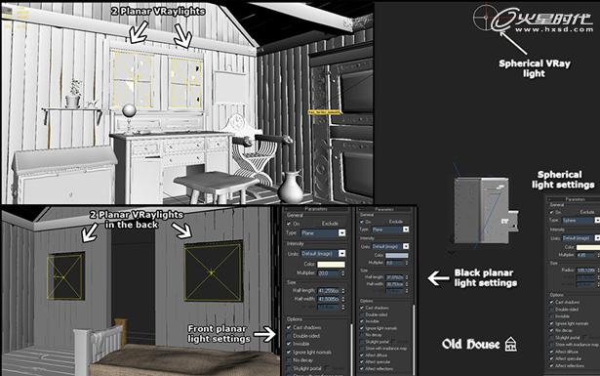Click the hxsd.com logo at top right

tap(533, 19)
